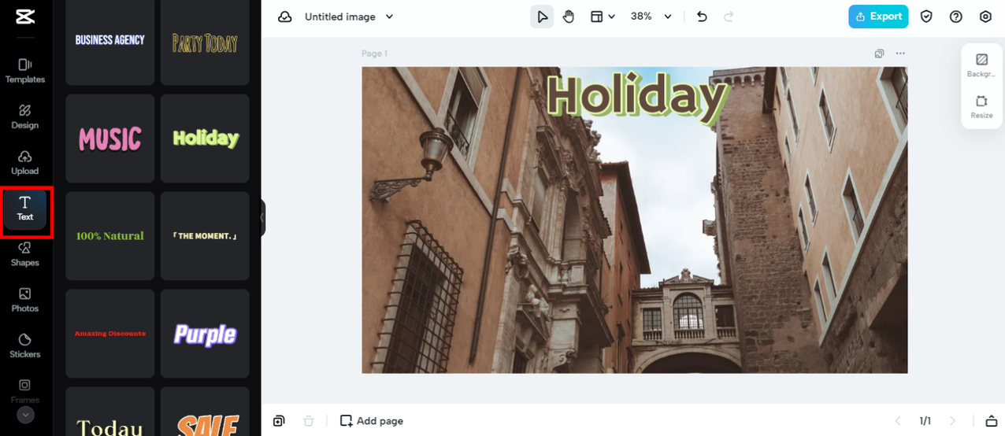This screenshot has width=1005, height=436.
Task: Click the Page 1 label
Action: [x=374, y=54]
